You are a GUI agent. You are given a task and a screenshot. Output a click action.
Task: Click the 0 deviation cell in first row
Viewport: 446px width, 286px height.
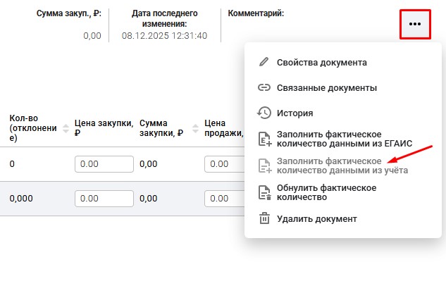12,164
